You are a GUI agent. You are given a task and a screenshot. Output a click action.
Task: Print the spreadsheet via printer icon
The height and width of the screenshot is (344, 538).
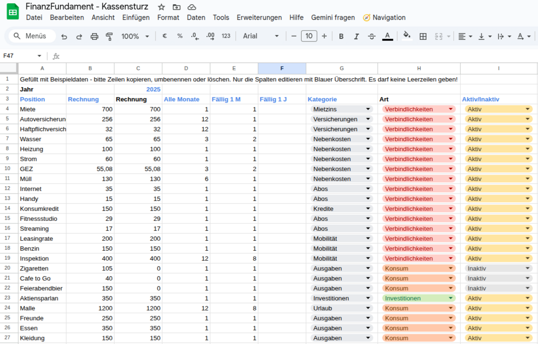95,37
